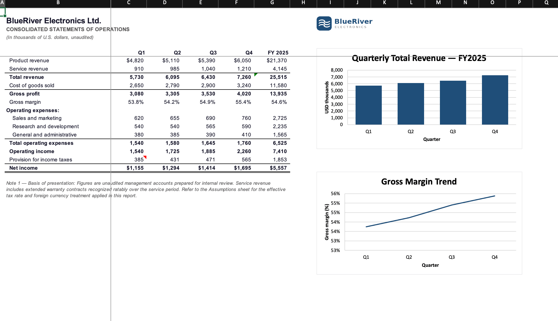
Task: Click the Gross Margin Trend line
Action: (x=430, y=211)
